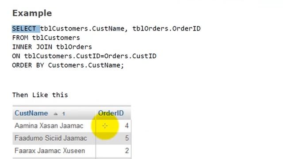Click the ORDER BY Customers.CustName line

tap(68, 65)
